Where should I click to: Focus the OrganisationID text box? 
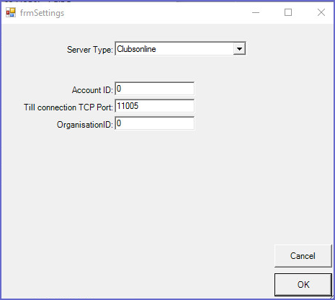click(x=155, y=123)
